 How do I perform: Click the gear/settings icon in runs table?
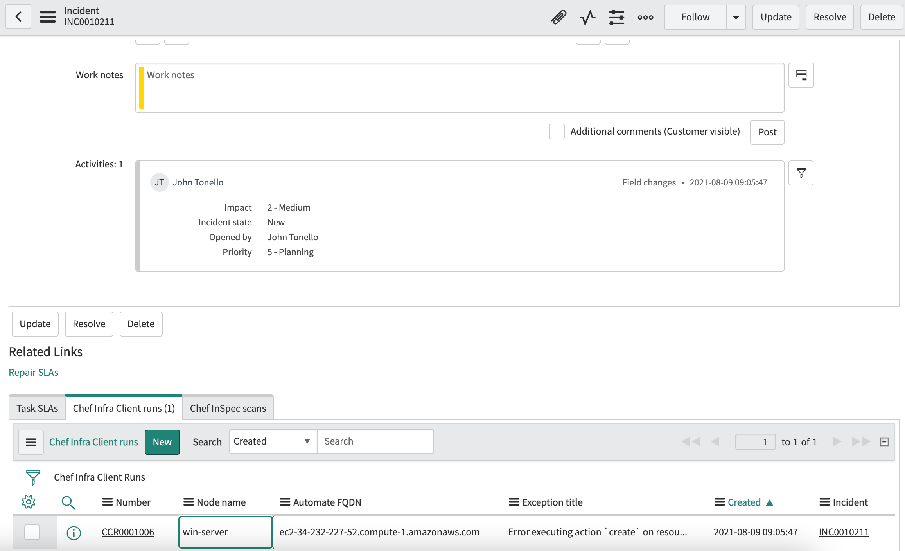pyautogui.click(x=29, y=501)
